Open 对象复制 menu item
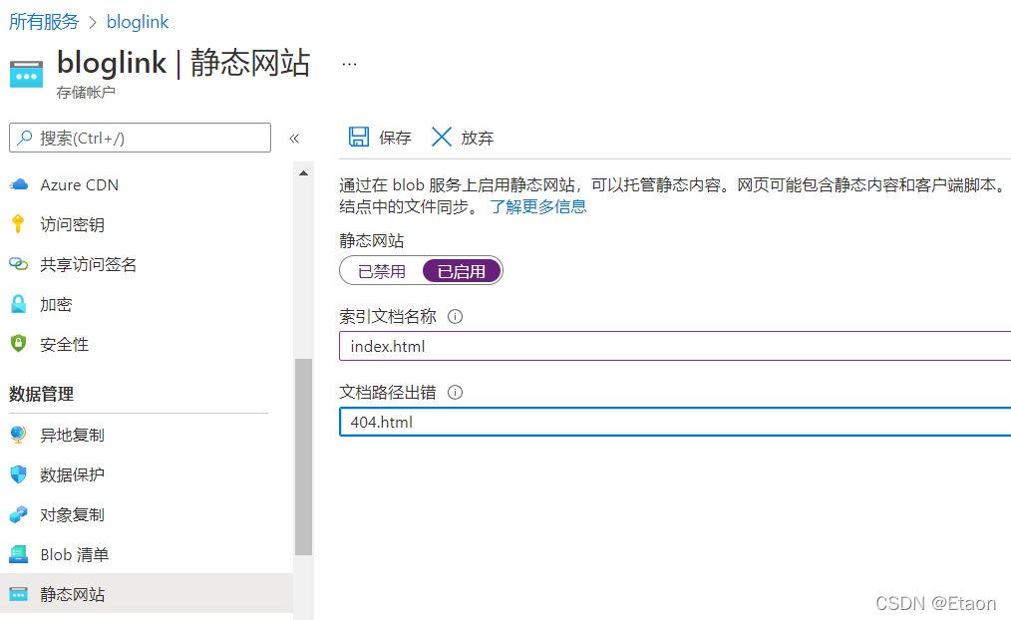The image size is (1011, 620). click(147, 515)
